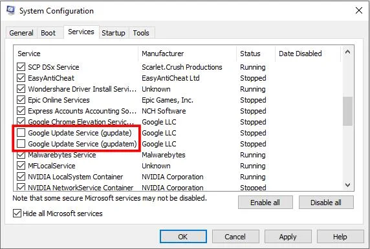Click the System Configuration title bar icon
The width and height of the screenshot is (370, 249).
point(10,10)
